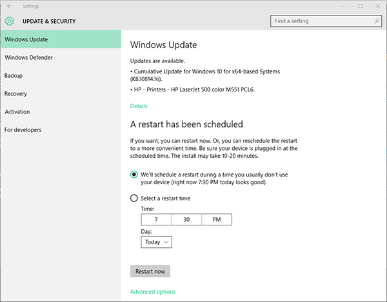Screen dimensions: 387x302
Task: Open Windows Defender settings
Action: (61, 57)
